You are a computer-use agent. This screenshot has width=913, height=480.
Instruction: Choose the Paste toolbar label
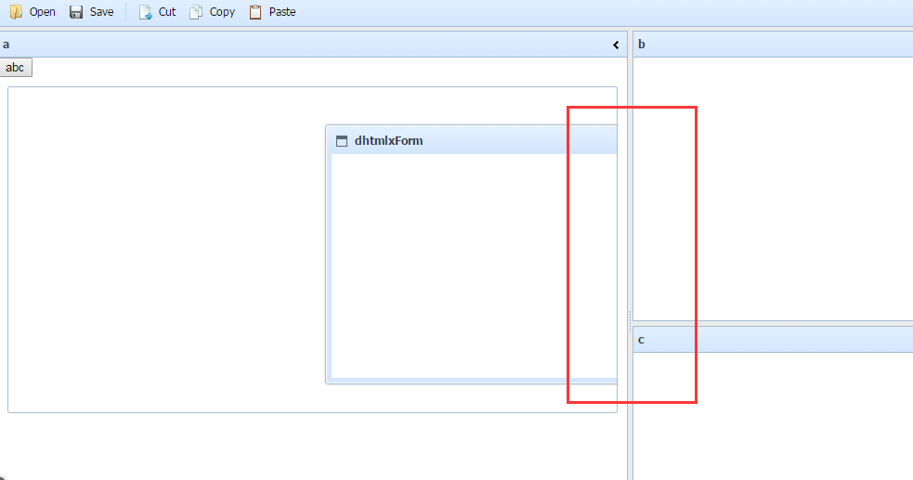pos(282,12)
